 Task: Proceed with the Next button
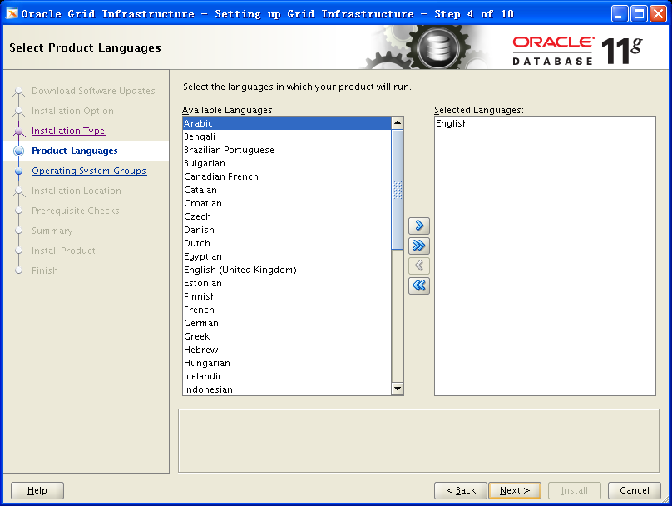(x=515, y=490)
